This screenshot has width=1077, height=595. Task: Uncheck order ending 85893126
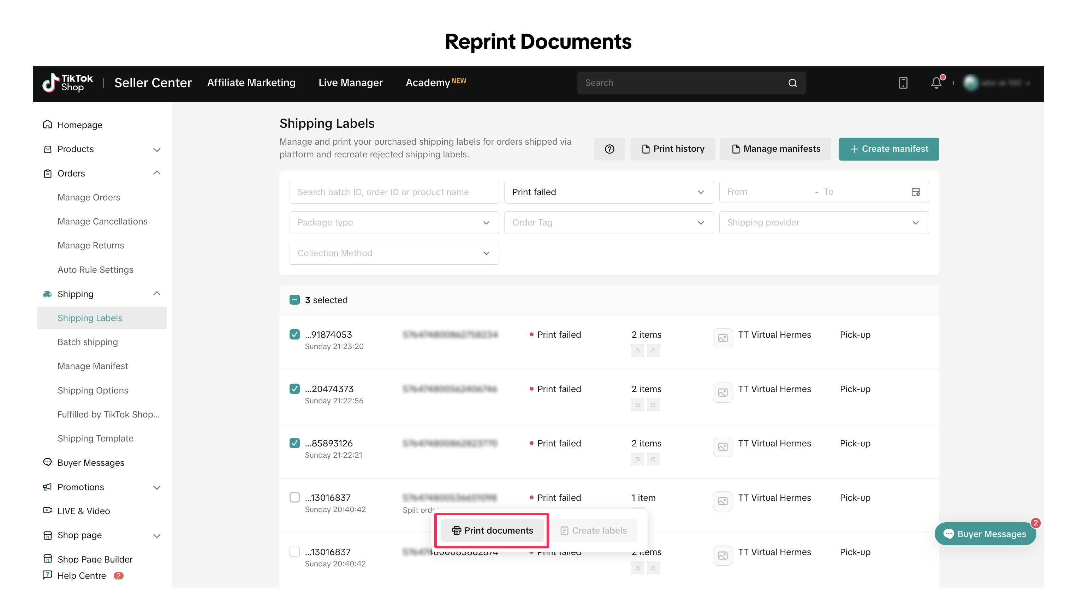pos(294,443)
